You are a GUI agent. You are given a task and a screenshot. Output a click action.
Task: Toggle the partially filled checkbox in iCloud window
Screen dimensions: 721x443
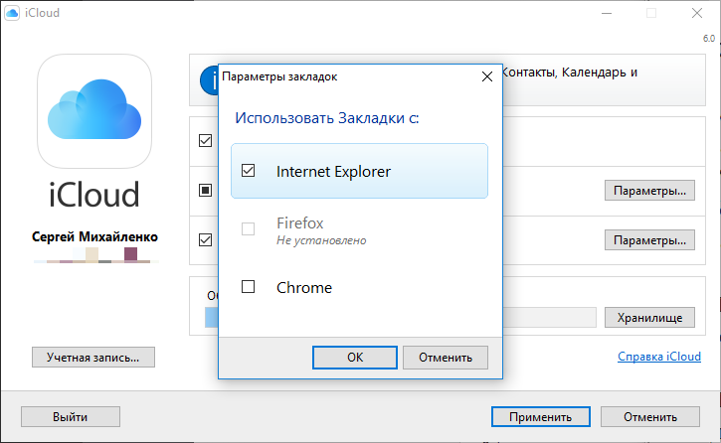pyautogui.click(x=205, y=190)
